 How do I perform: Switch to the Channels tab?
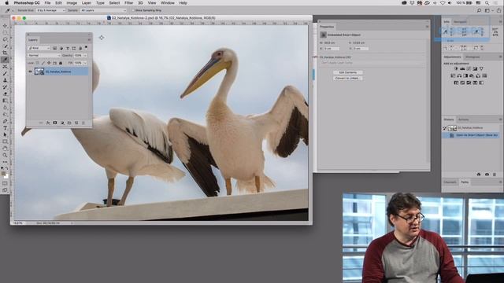450,182
